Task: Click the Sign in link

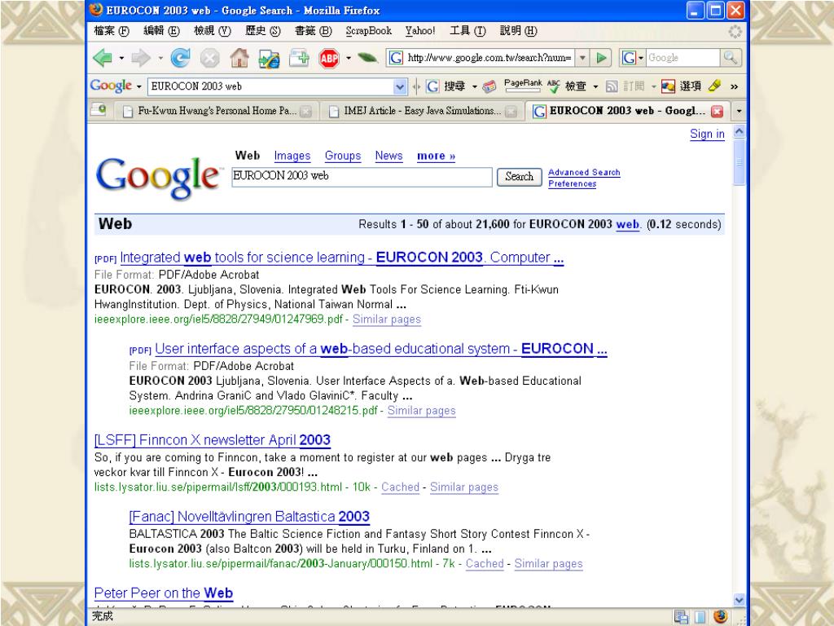Action: (707, 134)
